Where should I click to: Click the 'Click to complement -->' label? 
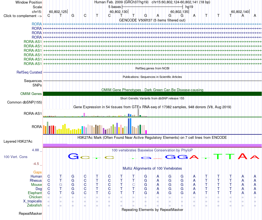pos(23,16)
